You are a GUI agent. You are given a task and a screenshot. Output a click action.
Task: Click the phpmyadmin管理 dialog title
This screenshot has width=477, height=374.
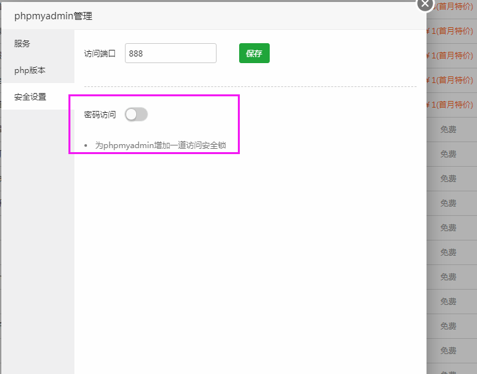53,16
